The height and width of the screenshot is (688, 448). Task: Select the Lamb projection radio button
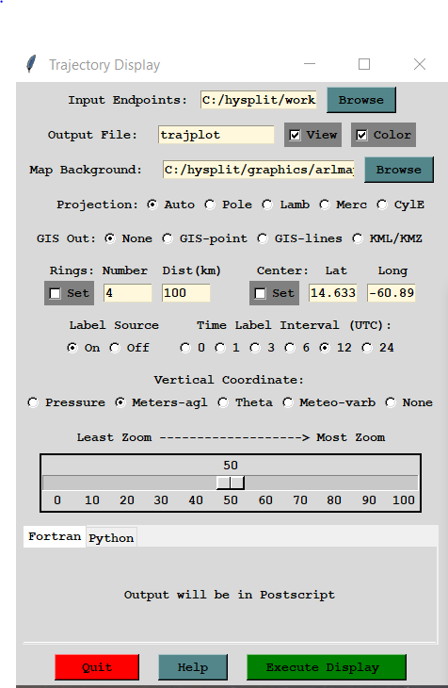(x=267, y=205)
